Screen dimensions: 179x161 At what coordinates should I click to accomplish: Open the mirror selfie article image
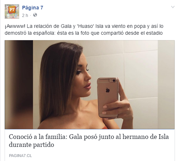(x=90, y=85)
